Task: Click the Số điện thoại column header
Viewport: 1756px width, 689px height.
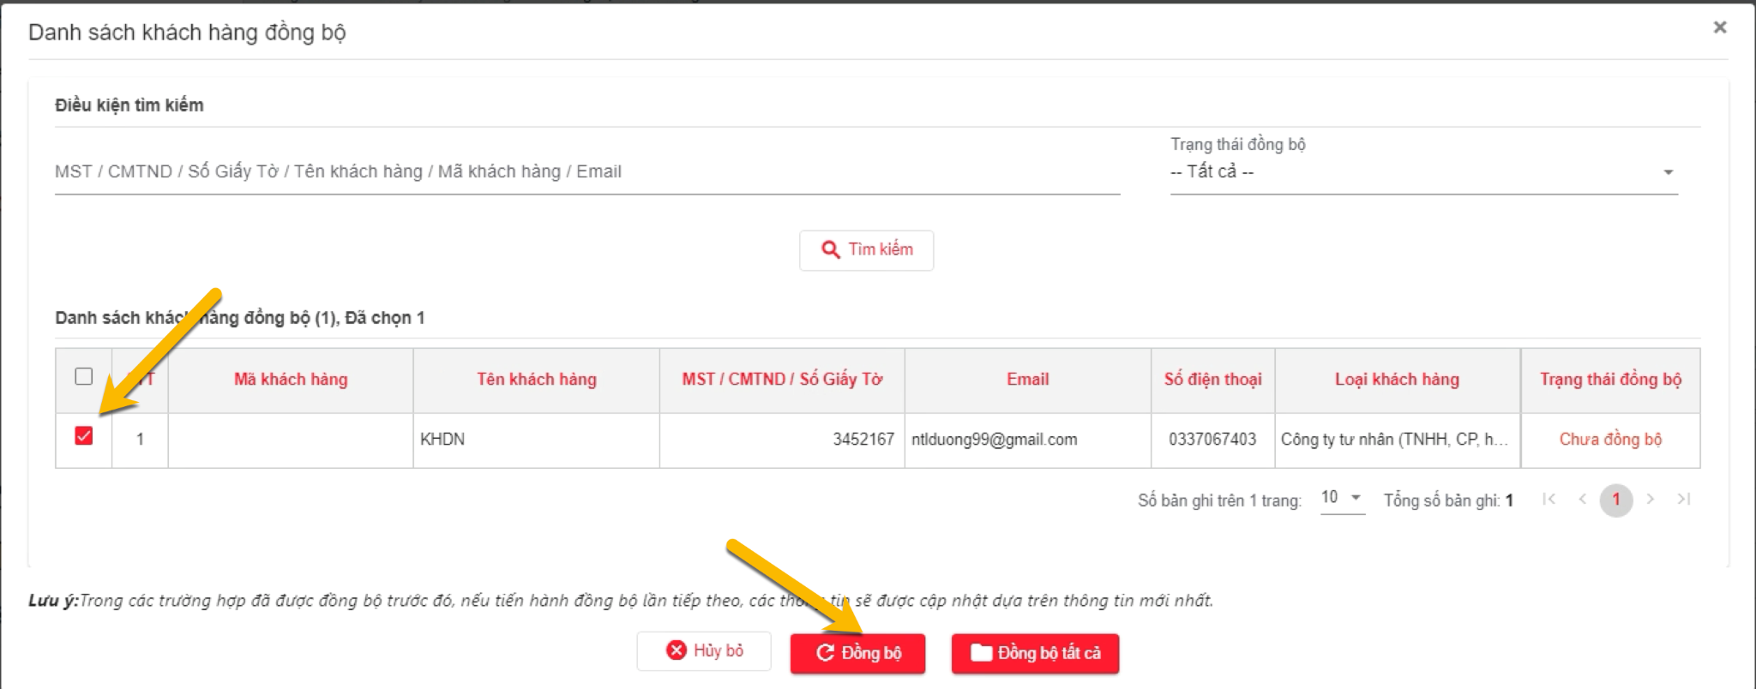Action: pyautogui.click(x=1213, y=380)
